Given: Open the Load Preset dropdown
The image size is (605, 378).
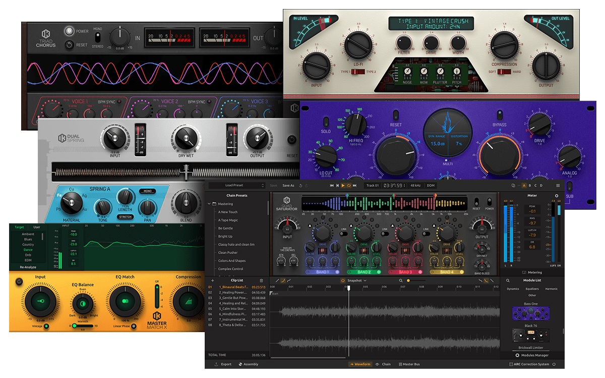Looking at the screenshot, I should pyautogui.click(x=238, y=185).
